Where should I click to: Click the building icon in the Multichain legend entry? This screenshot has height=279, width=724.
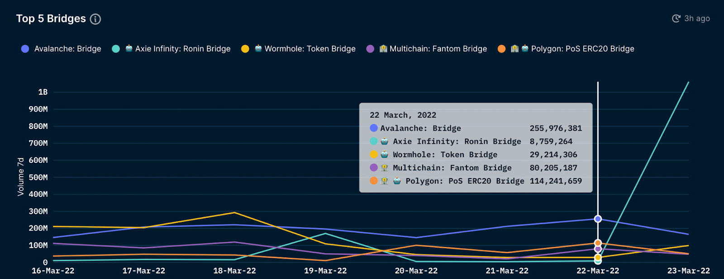383,48
